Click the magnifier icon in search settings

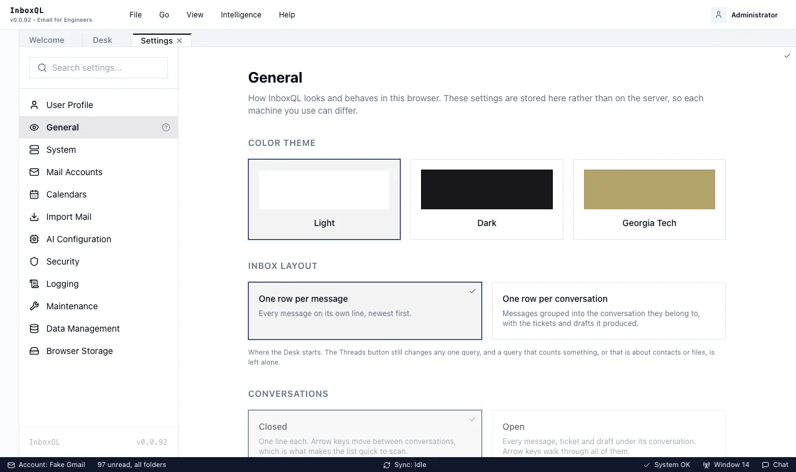coord(42,68)
